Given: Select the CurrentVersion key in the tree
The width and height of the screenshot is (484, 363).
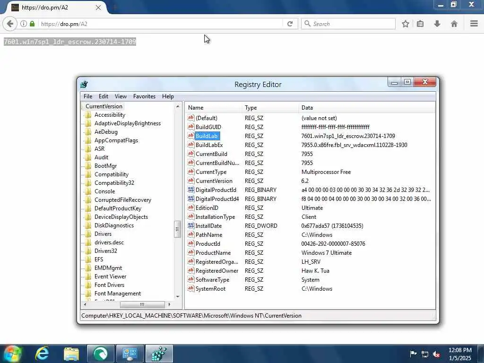Looking at the screenshot, I should 104,106.
